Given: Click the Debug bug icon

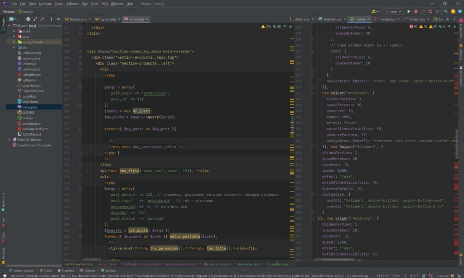Looking at the screenshot, I should pos(416,11).
